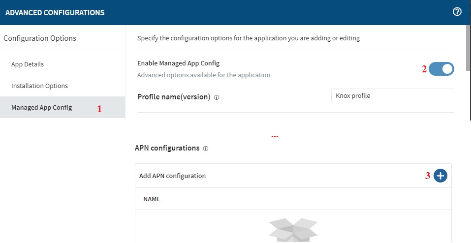Click the Configuration Options heading
The height and width of the screenshot is (243, 471).
[x=40, y=38]
